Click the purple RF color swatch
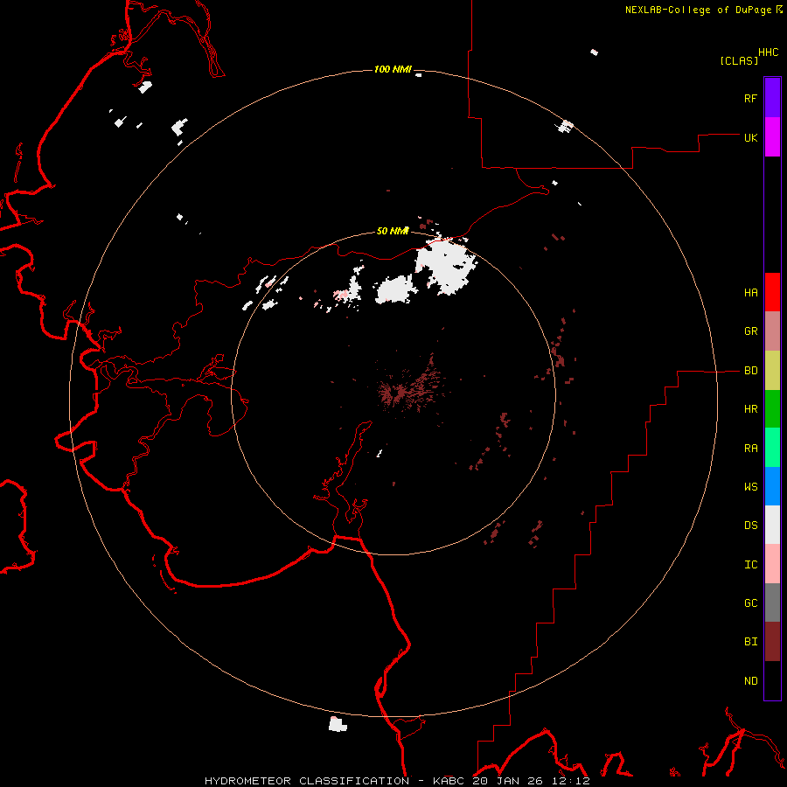 coord(772,98)
